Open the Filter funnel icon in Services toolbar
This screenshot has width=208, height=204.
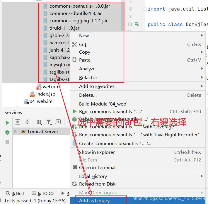[49, 122]
